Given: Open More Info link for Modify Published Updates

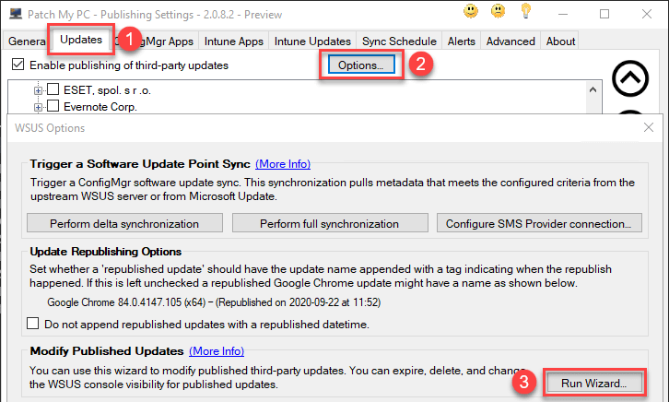Looking at the screenshot, I should coord(217,350).
